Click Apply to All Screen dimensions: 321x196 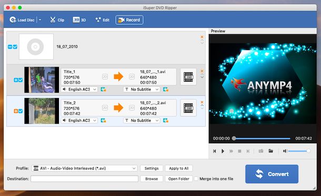179,168
